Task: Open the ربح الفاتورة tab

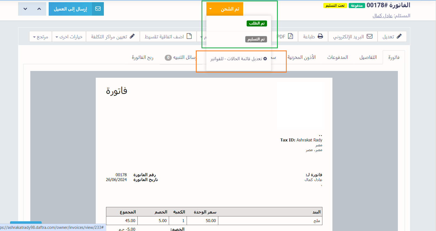Action: click(143, 57)
